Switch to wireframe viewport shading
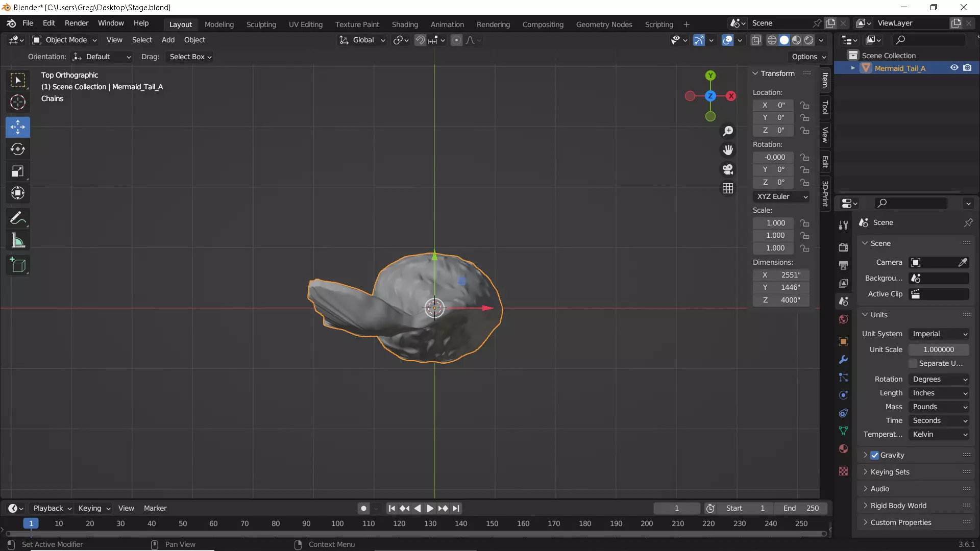This screenshot has height=551, width=980. pos(772,40)
